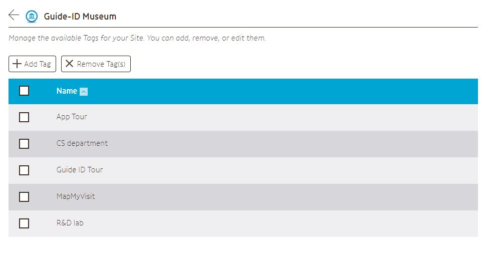
Task: Open the MapMyVisit tag entry
Action: [x=76, y=196]
